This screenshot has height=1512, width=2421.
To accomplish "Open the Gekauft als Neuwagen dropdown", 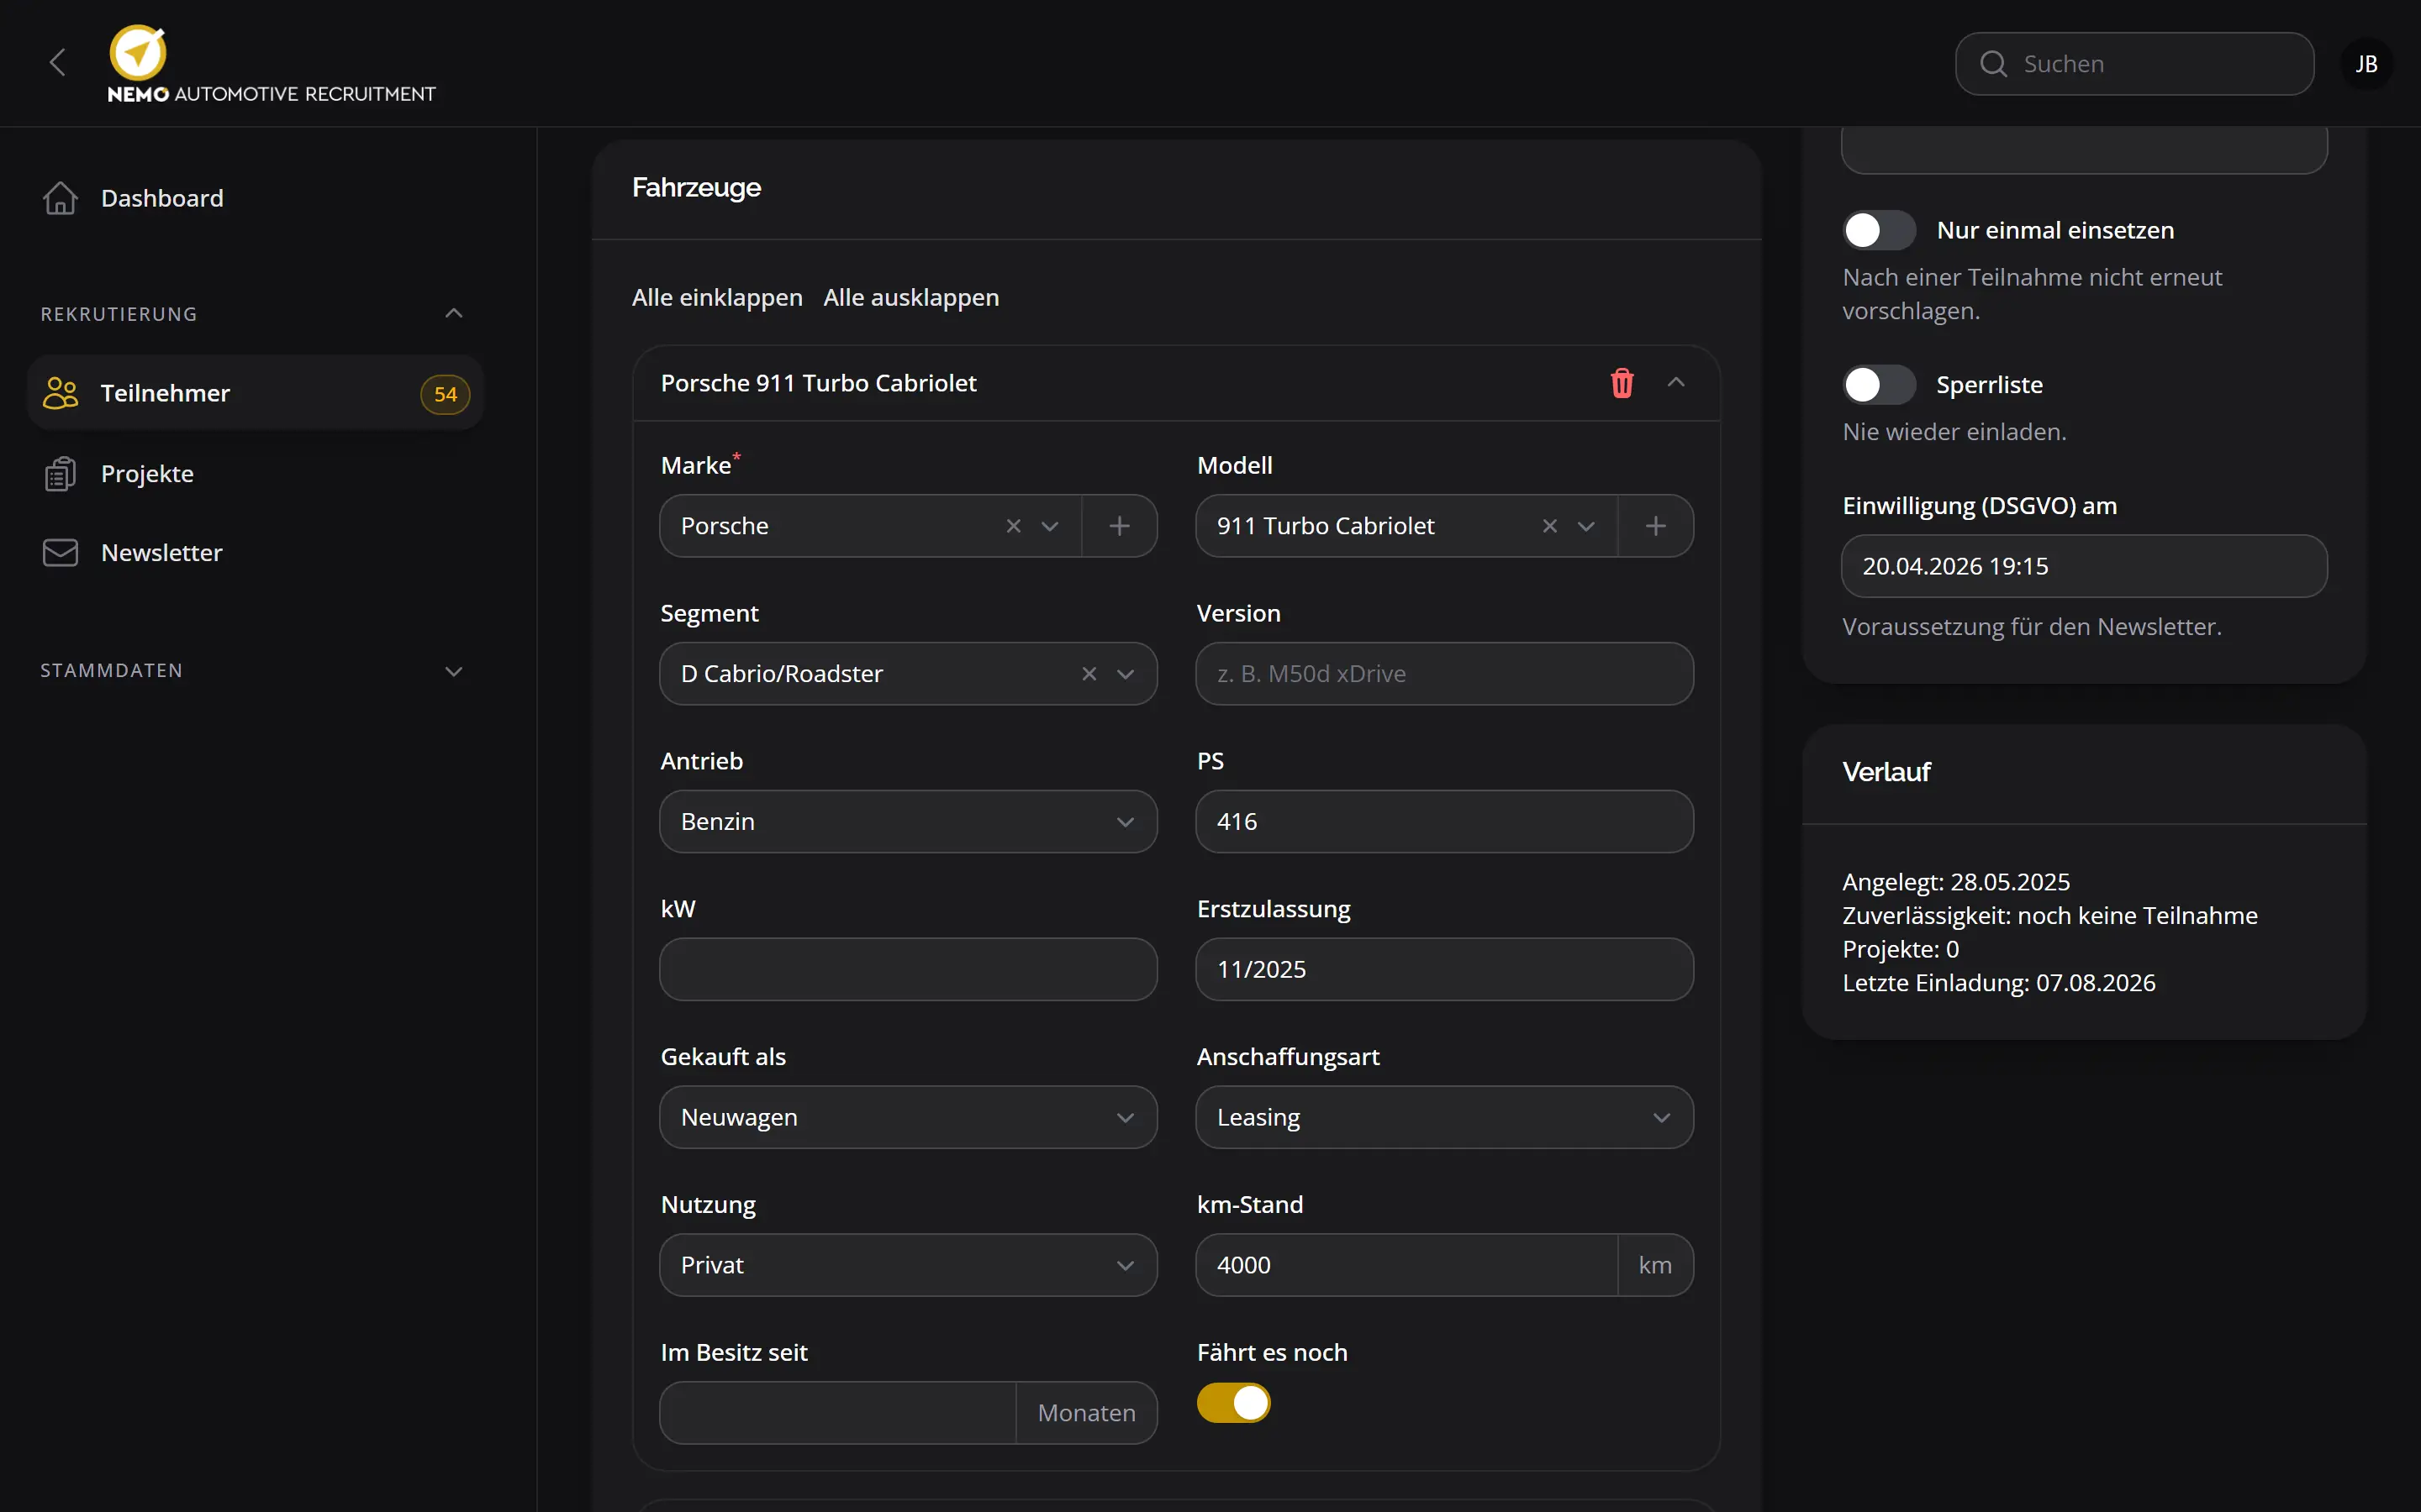I will pyautogui.click(x=909, y=1117).
